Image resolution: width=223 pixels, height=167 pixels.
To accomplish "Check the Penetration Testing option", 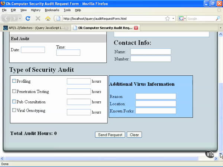I will pos(14,91).
